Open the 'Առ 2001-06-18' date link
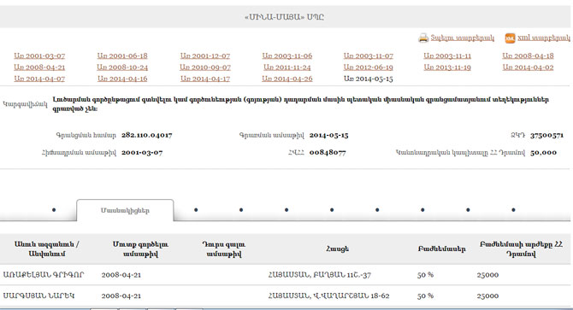Screen dimensions: 573x310 122,56
